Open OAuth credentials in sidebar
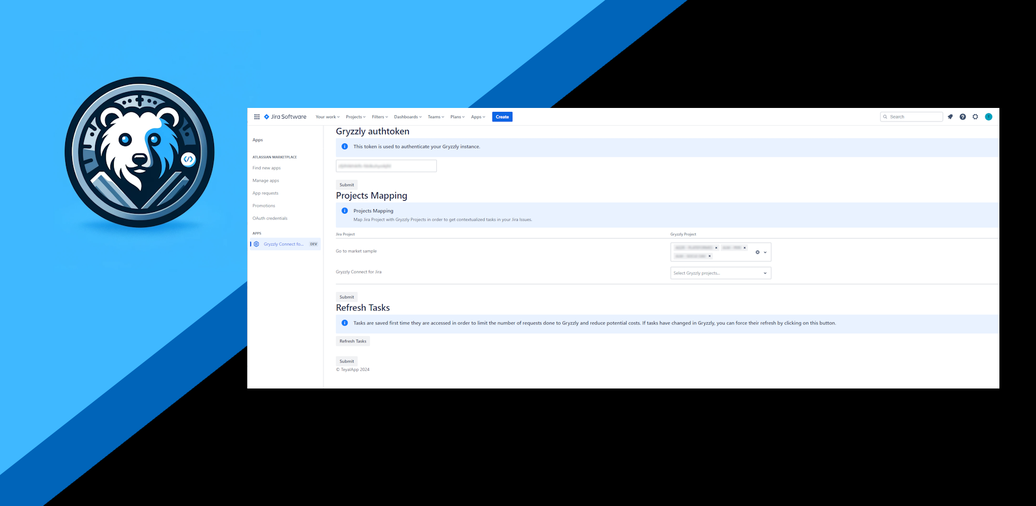Image resolution: width=1036 pixels, height=506 pixels. pos(270,218)
